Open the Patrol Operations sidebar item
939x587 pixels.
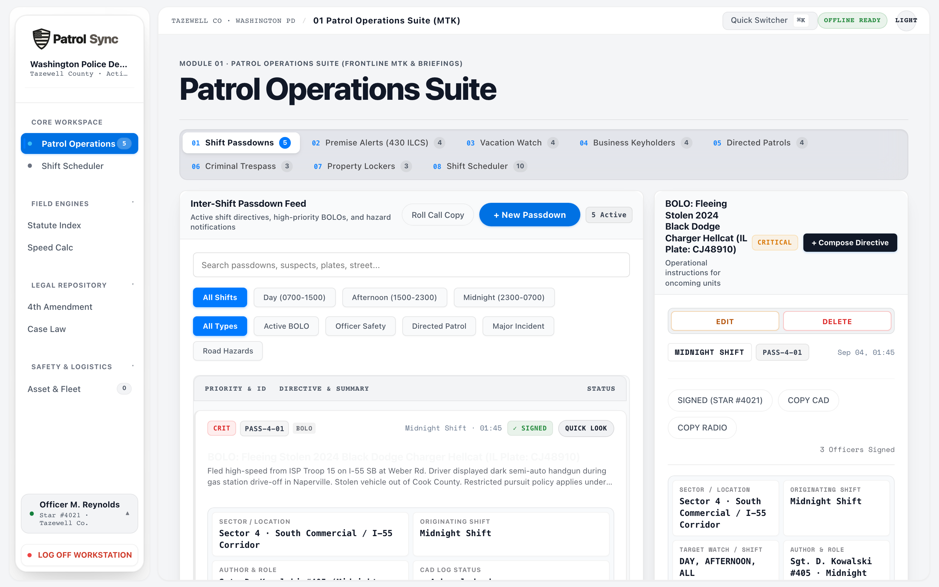point(80,143)
